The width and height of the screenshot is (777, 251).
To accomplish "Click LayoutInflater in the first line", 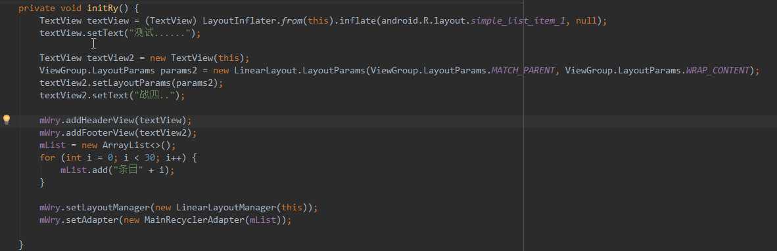I will [239, 21].
